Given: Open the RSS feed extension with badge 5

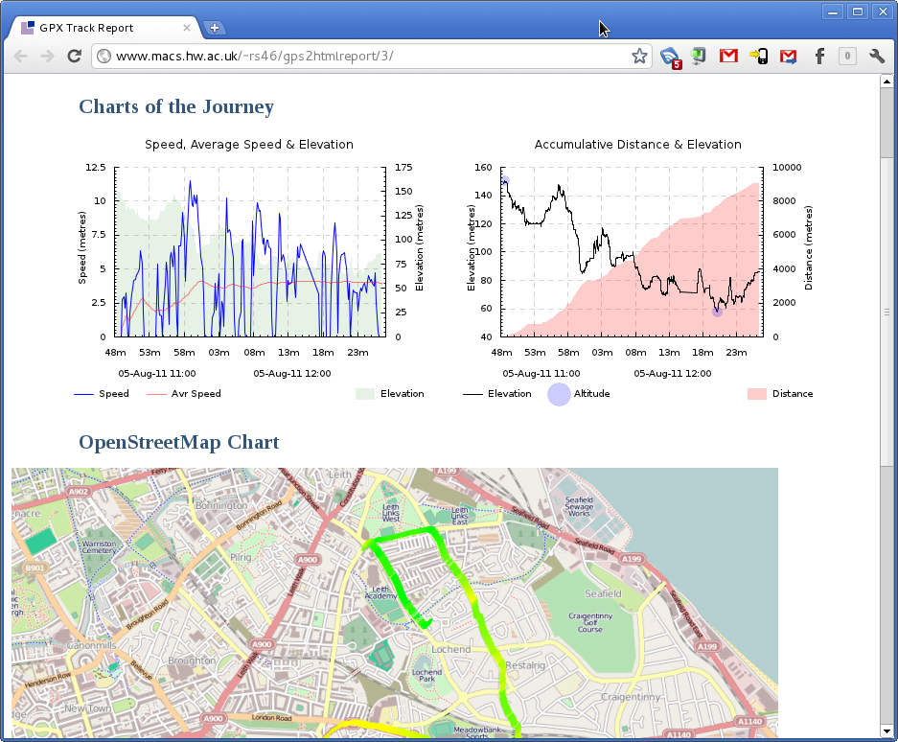Looking at the screenshot, I should (x=670, y=57).
